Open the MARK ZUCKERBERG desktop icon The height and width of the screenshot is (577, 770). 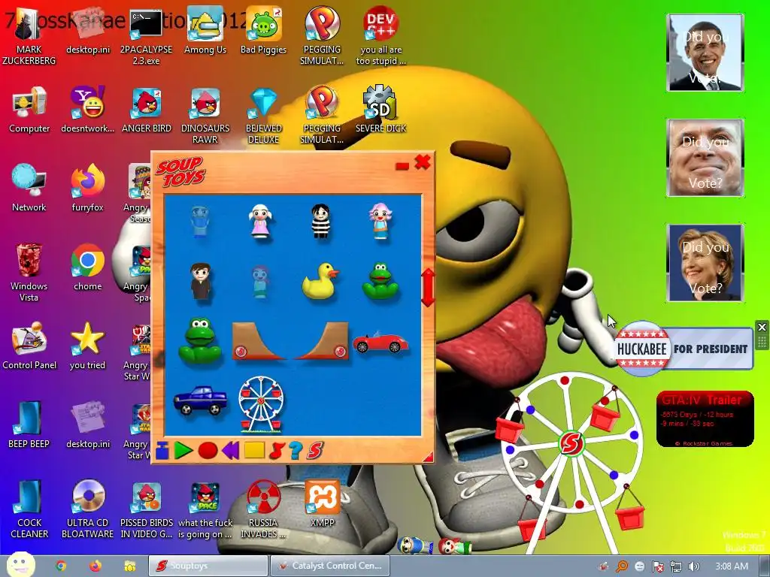coord(29,35)
